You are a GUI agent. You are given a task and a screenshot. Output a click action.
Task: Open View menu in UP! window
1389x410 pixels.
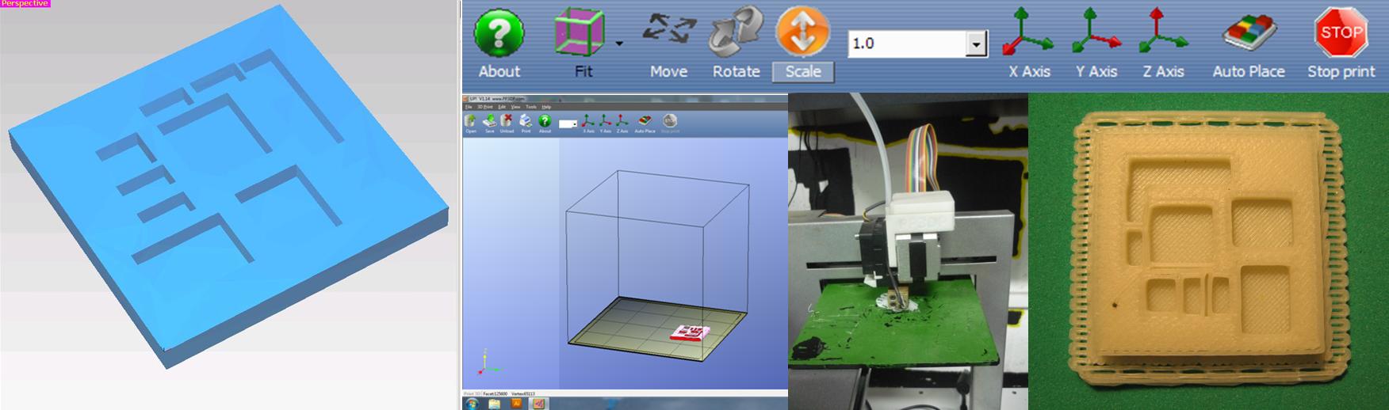point(515,107)
